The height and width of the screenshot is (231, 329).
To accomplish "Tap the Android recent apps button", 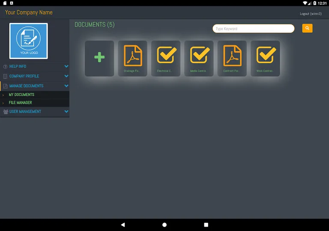I will click(206, 225).
